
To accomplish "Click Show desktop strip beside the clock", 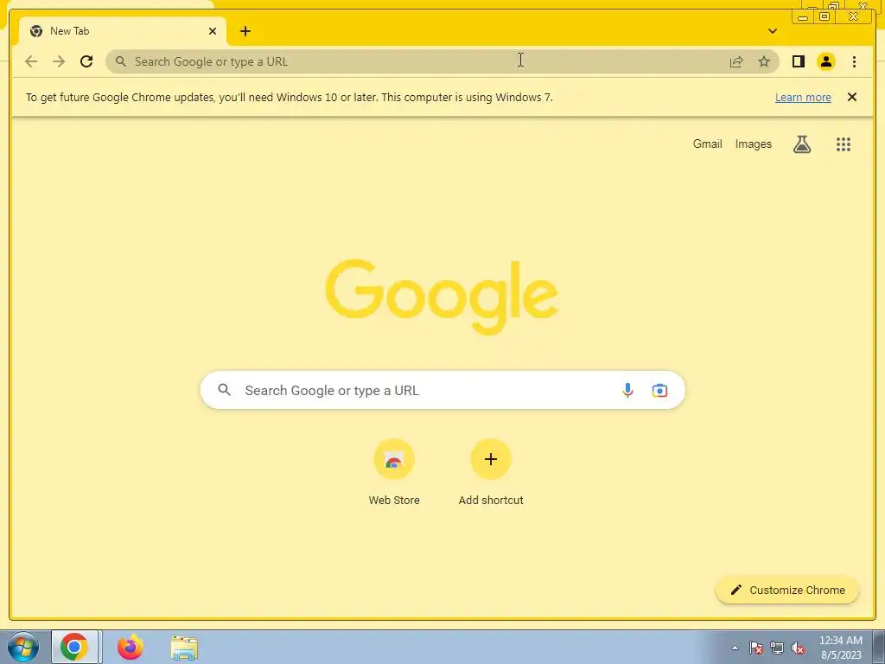I will (x=879, y=647).
